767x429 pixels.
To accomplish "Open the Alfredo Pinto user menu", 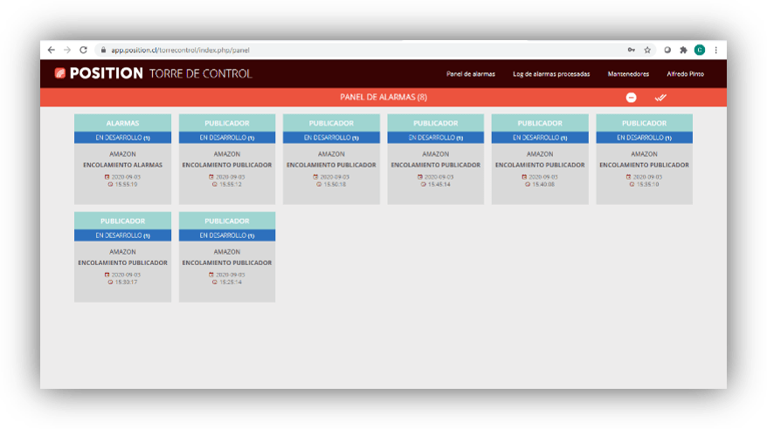I will tap(685, 74).
